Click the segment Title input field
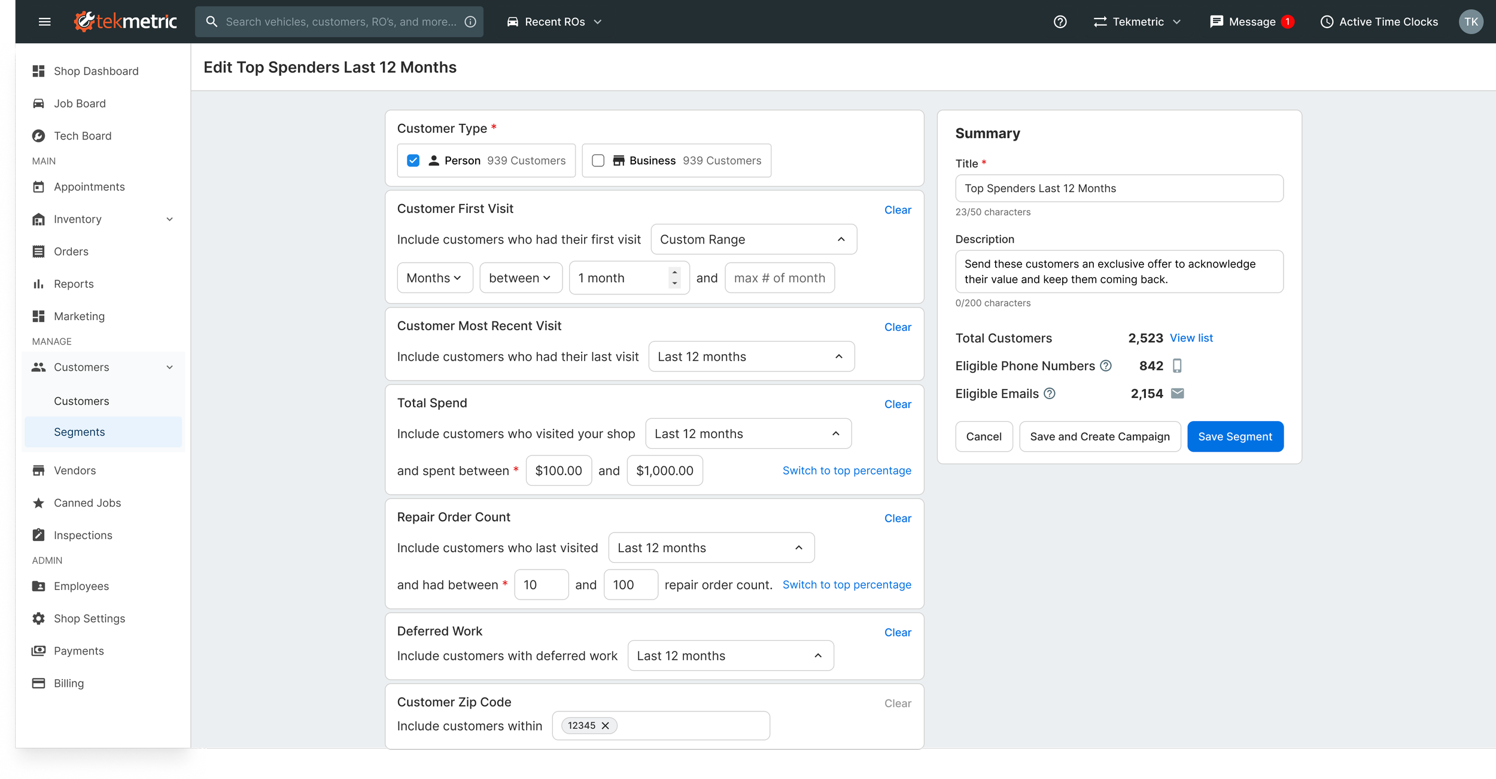This screenshot has width=1496, height=779. [x=1118, y=188]
